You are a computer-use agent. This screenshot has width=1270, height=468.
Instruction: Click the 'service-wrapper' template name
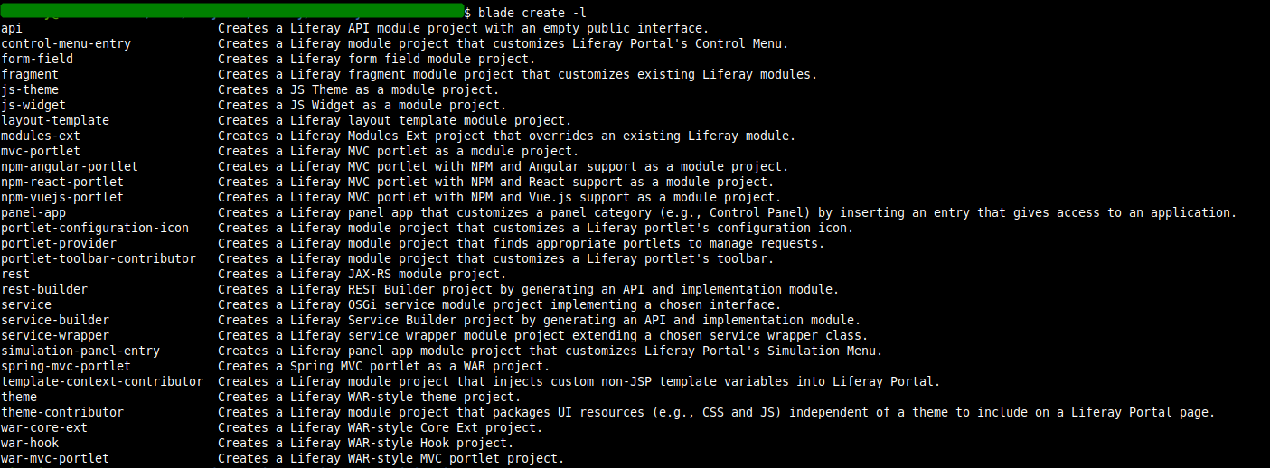click(x=55, y=335)
